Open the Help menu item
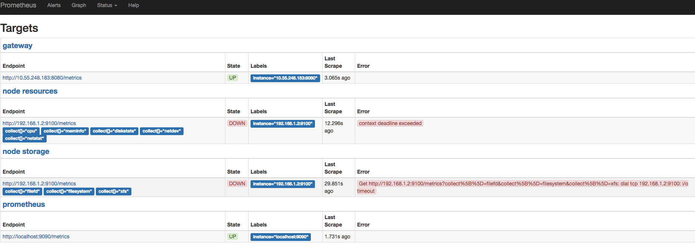The image size is (695, 245). (x=134, y=5)
